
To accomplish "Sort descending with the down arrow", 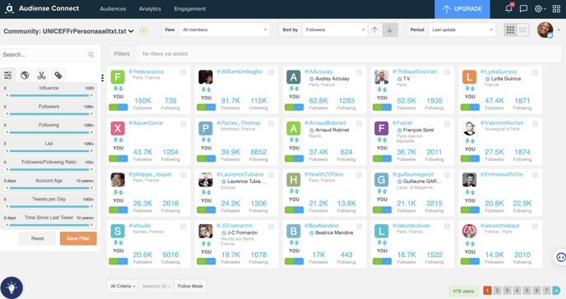I will (390, 30).
